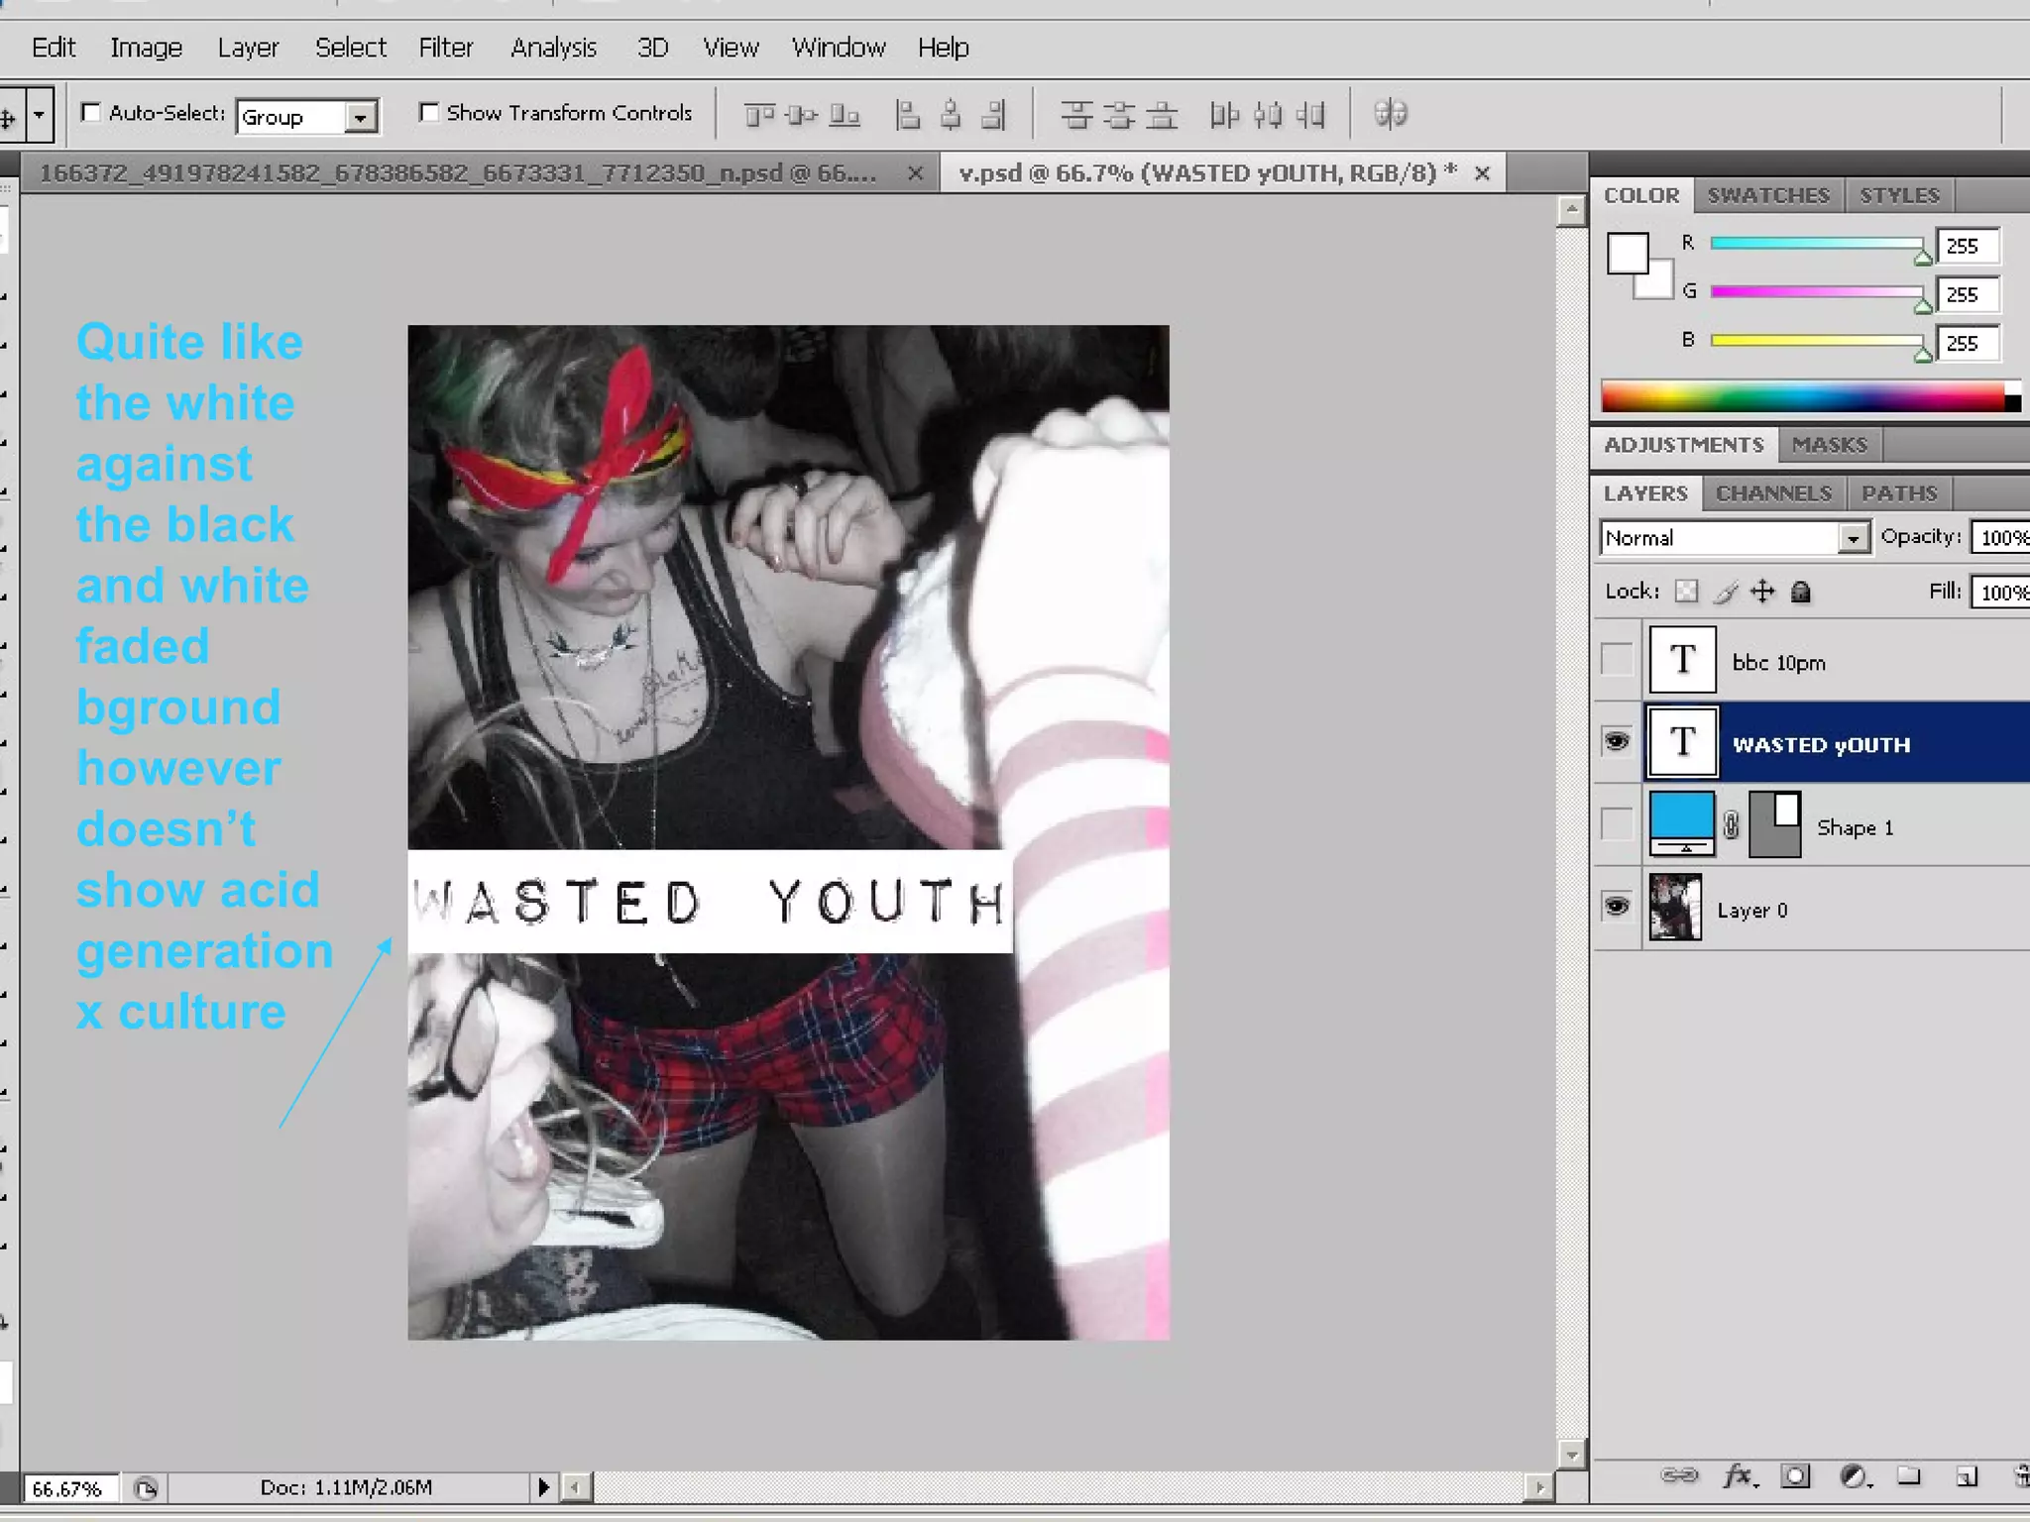This screenshot has height=1522, width=2030.
Task: Click the lock position icon
Action: coord(1762,592)
